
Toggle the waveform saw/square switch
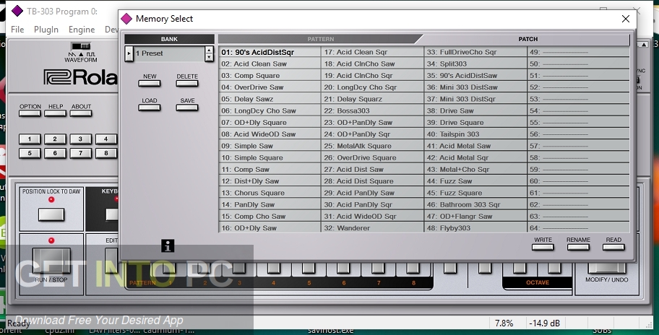click(81, 45)
